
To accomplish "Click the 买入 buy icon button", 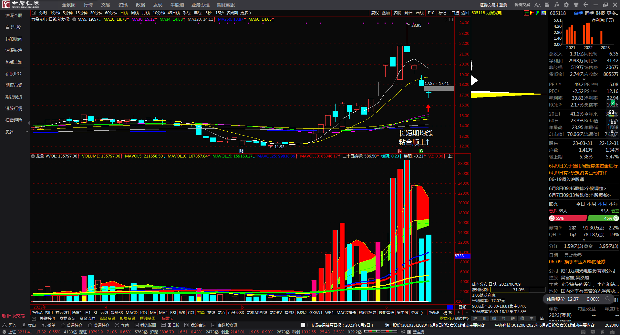I will (x=9, y=325).
